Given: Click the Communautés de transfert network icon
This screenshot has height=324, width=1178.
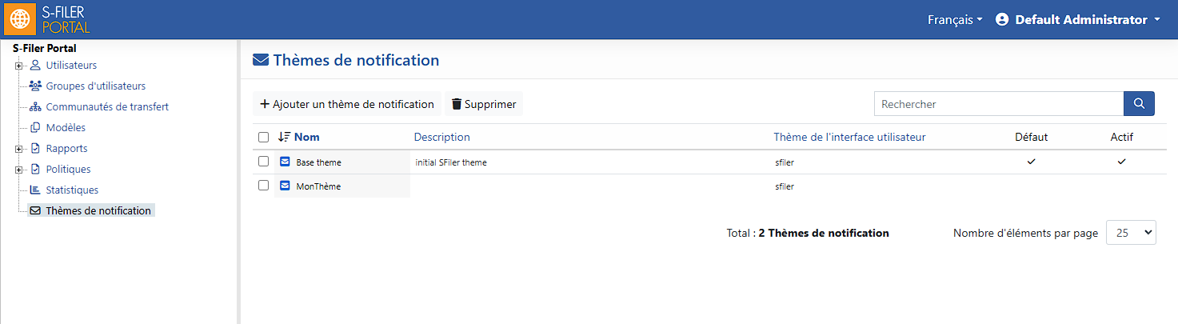Looking at the screenshot, I should point(35,107).
